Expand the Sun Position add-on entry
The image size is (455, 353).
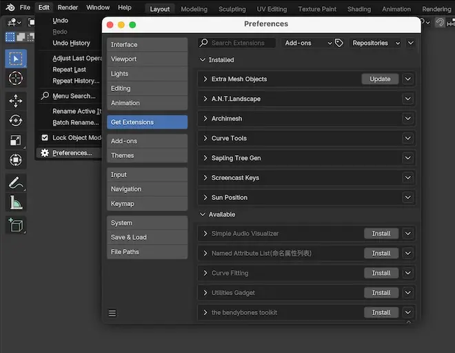tap(205, 197)
